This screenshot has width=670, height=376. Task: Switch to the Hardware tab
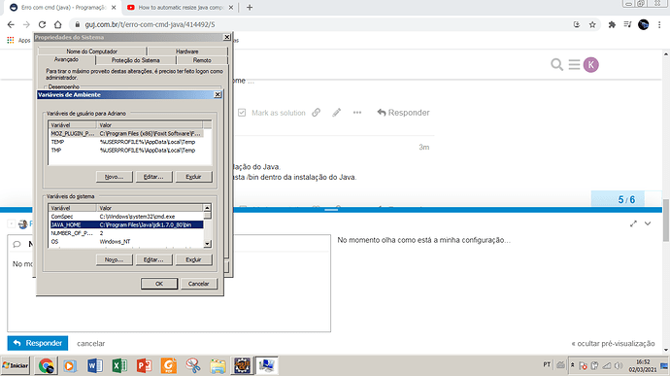pyautogui.click(x=187, y=51)
